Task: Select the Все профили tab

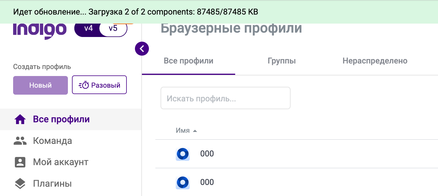Action: tap(189, 61)
